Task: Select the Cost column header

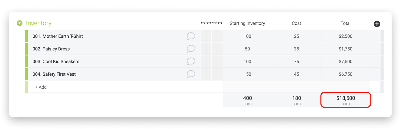Action: 296,23
